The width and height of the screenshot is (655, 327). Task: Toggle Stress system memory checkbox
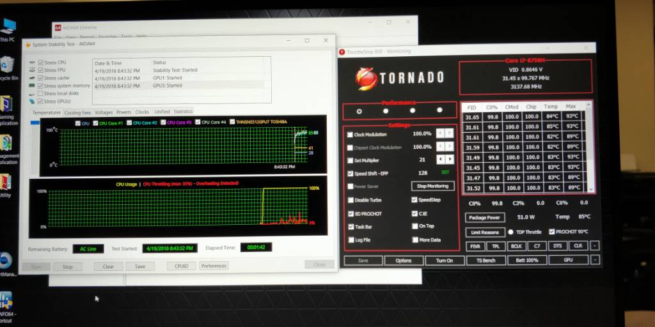40,86
